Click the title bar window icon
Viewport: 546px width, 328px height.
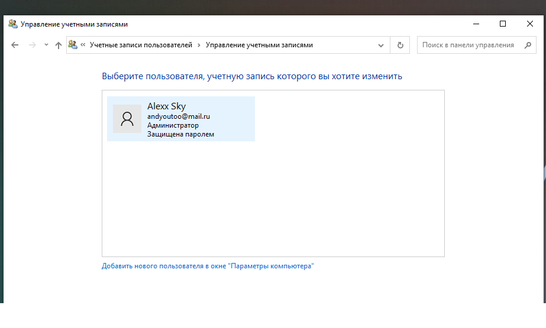click(x=12, y=24)
